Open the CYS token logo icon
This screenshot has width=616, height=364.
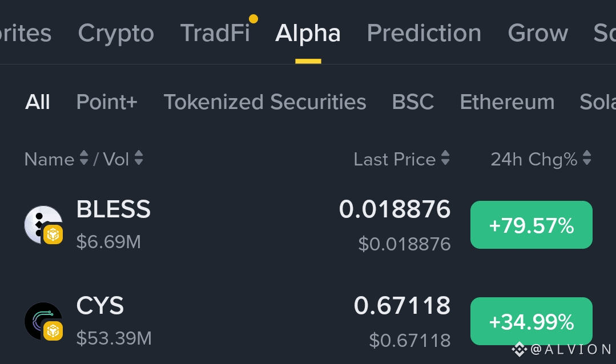click(43, 321)
